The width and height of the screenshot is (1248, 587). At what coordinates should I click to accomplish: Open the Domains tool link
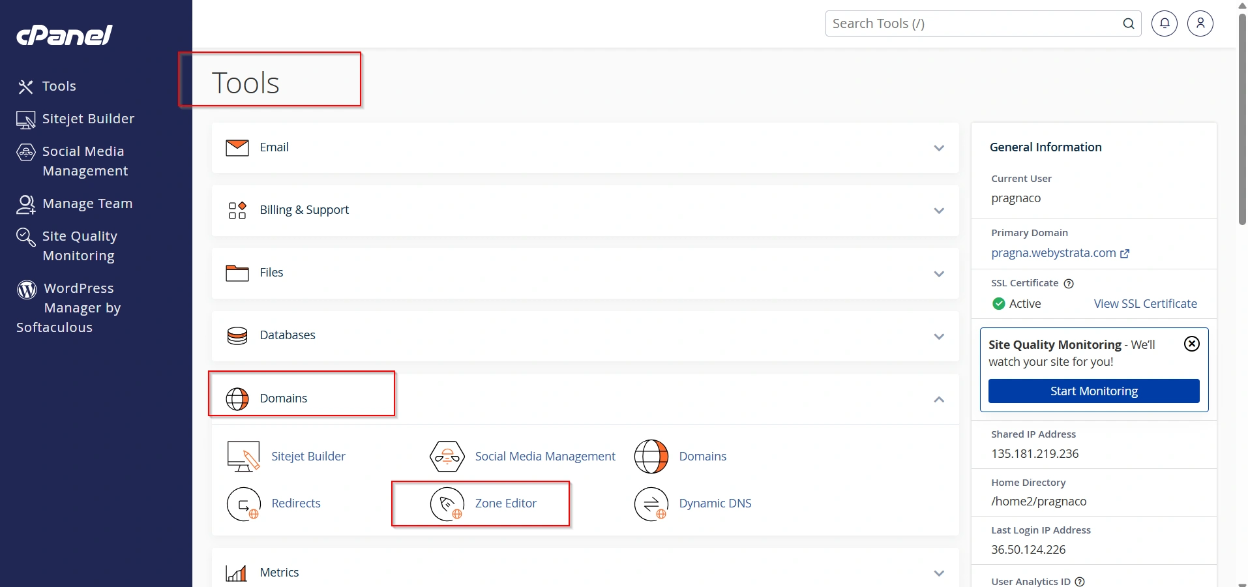pyautogui.click(x=703, y=456)
